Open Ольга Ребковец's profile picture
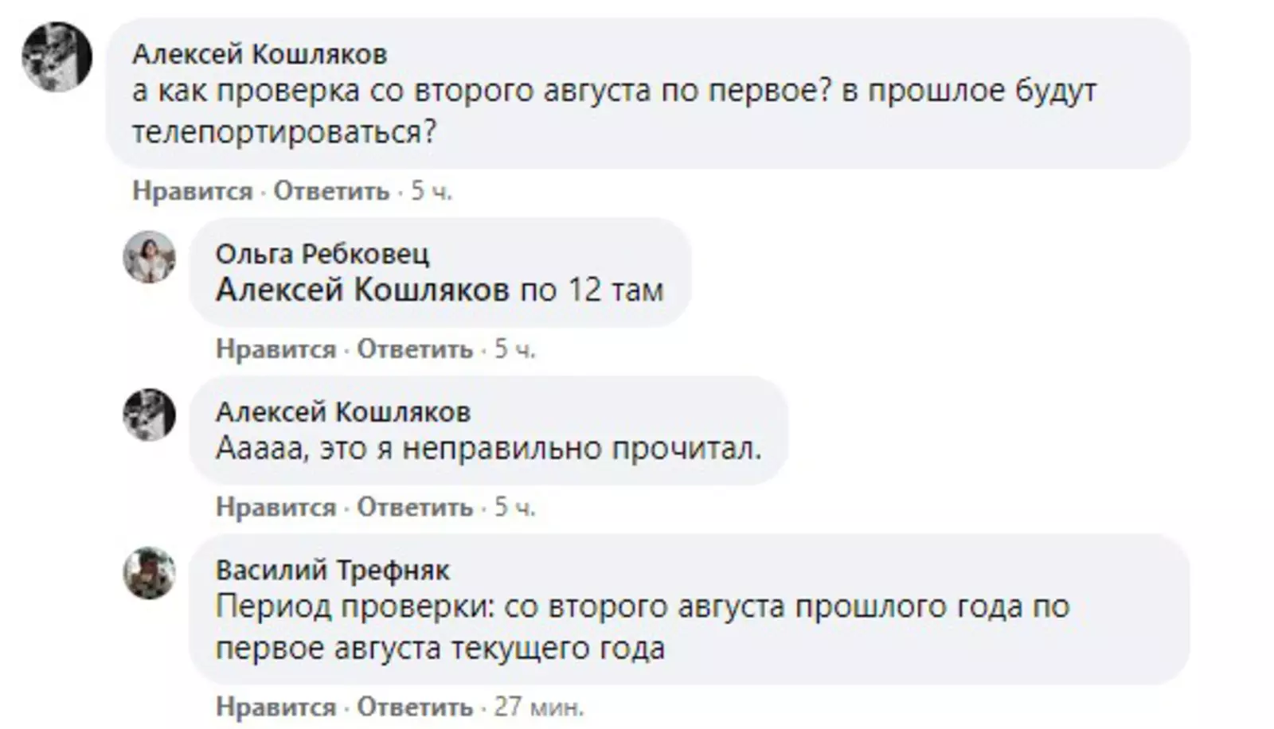 point(149,257)
